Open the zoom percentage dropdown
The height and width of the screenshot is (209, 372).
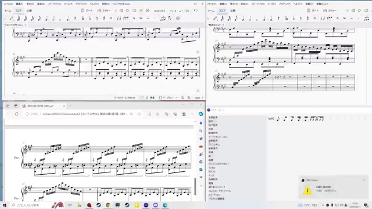[199, 98]
